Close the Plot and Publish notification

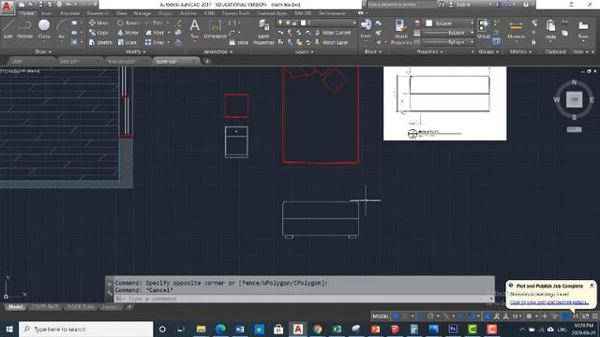(x=592, y=286)
